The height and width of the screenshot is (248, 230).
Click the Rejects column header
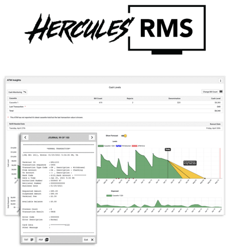coord(130,98)
